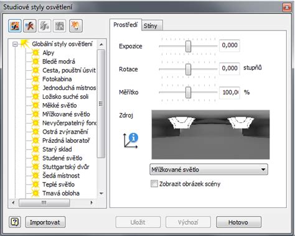This screenshot has height=236, width=295.
Task: Close the Studiové styly osvětlení dialog
Action: coord(287,7)
